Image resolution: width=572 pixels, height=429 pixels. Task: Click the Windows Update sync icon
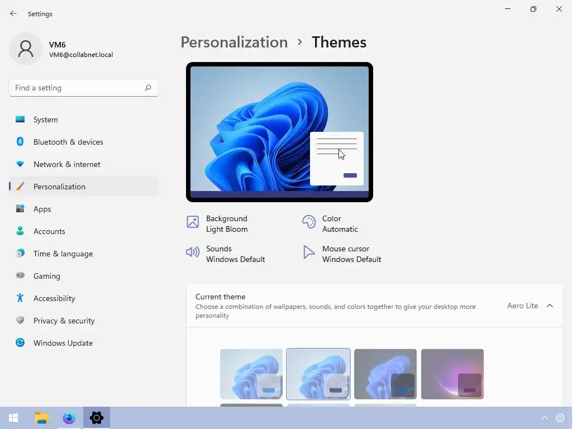pyautogui.click(x=20, y=342)
